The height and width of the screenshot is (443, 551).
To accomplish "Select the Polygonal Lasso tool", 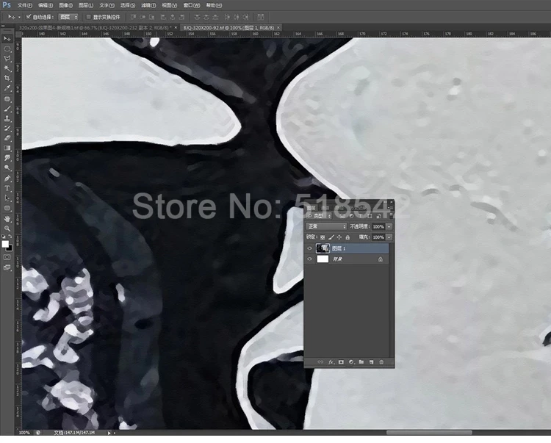I will [7, 59].
